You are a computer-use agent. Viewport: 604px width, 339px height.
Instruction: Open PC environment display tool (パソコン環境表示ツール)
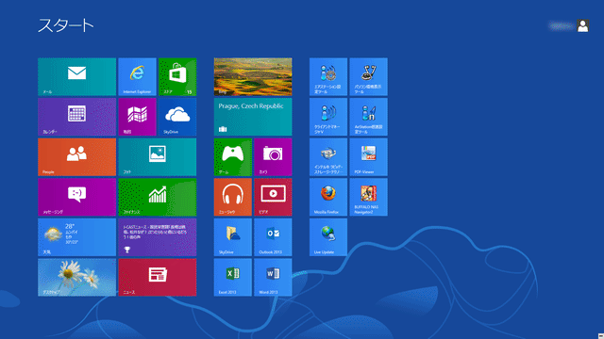click(369, 77)
